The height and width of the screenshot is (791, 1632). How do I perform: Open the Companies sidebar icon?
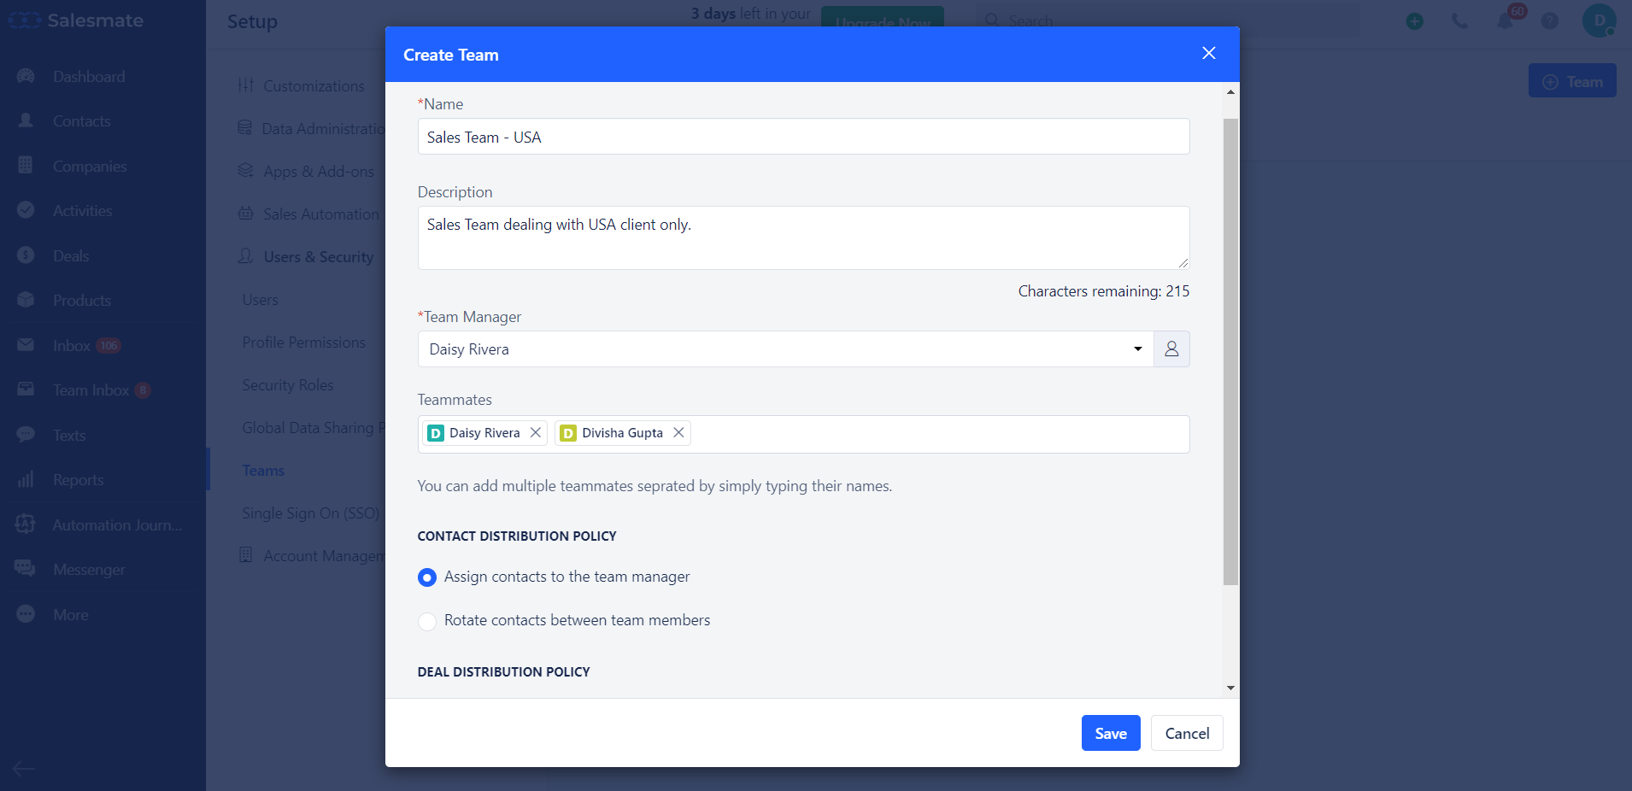[26, 166]
